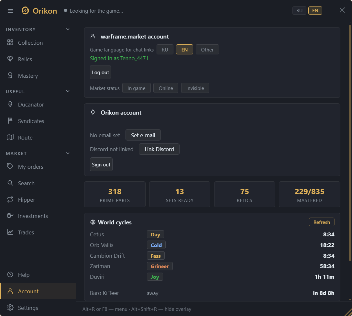Click the Link Discord button
Screen dimensions: 352x316
[x=159, y=149]
